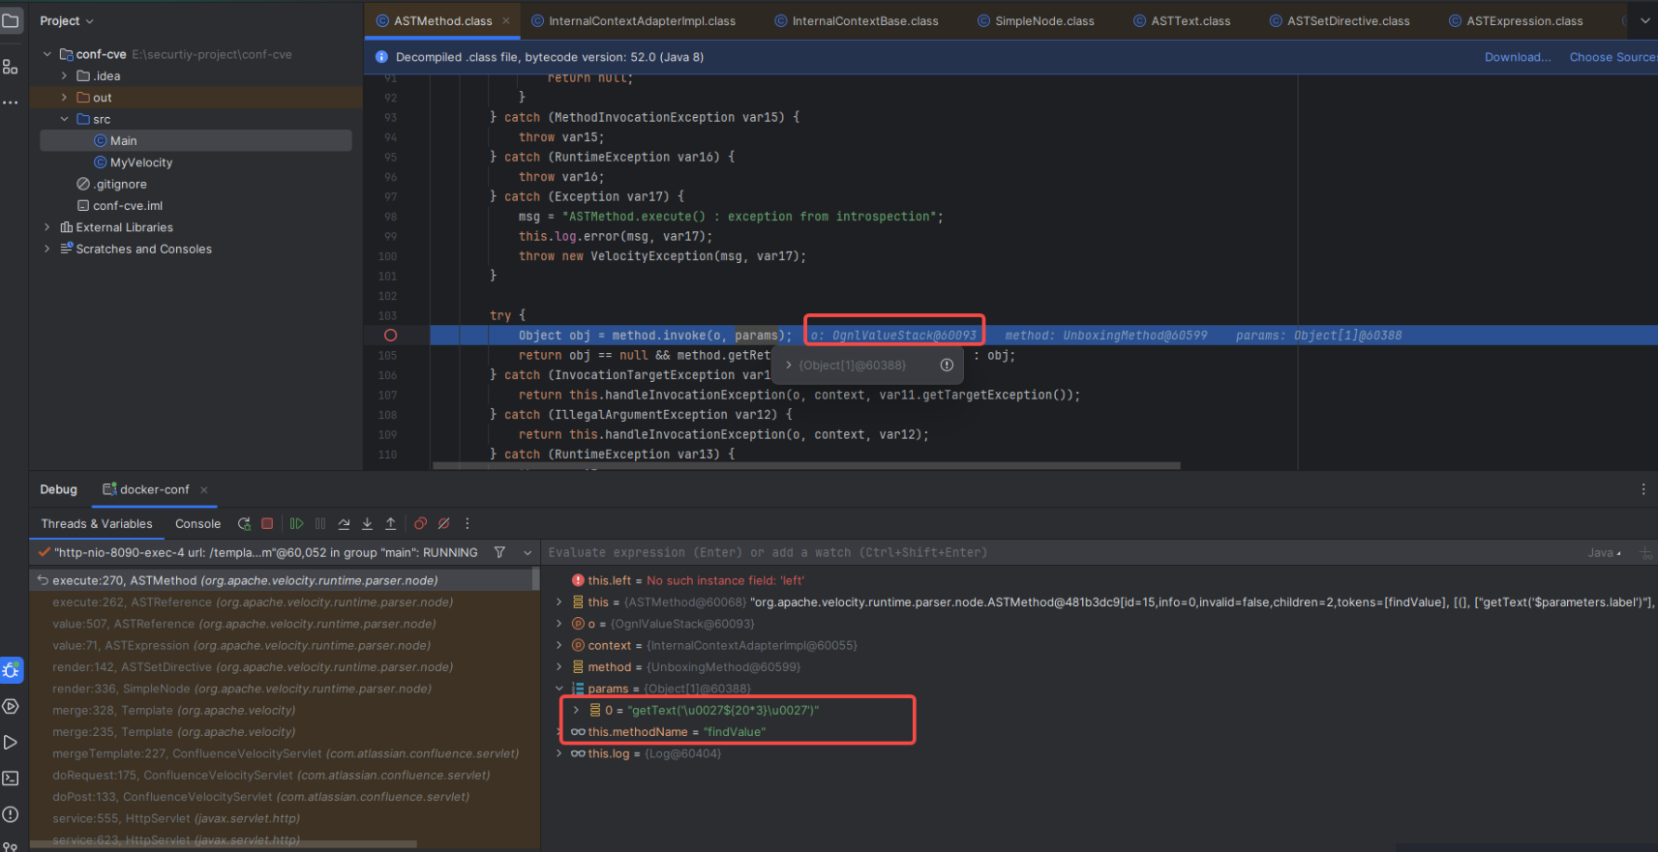1658x852 pixels.
Task: Expand Scratches and Consoles node
Action: click(x=46, y=249)
